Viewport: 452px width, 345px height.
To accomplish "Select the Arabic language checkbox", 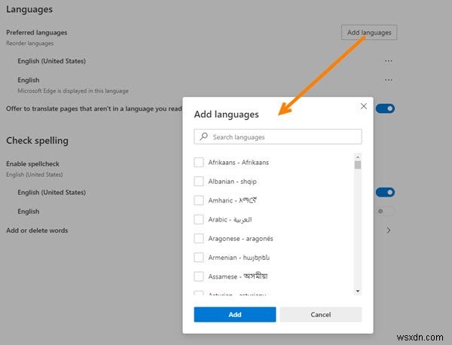I will pyautogui.click(x=199, y=219).
